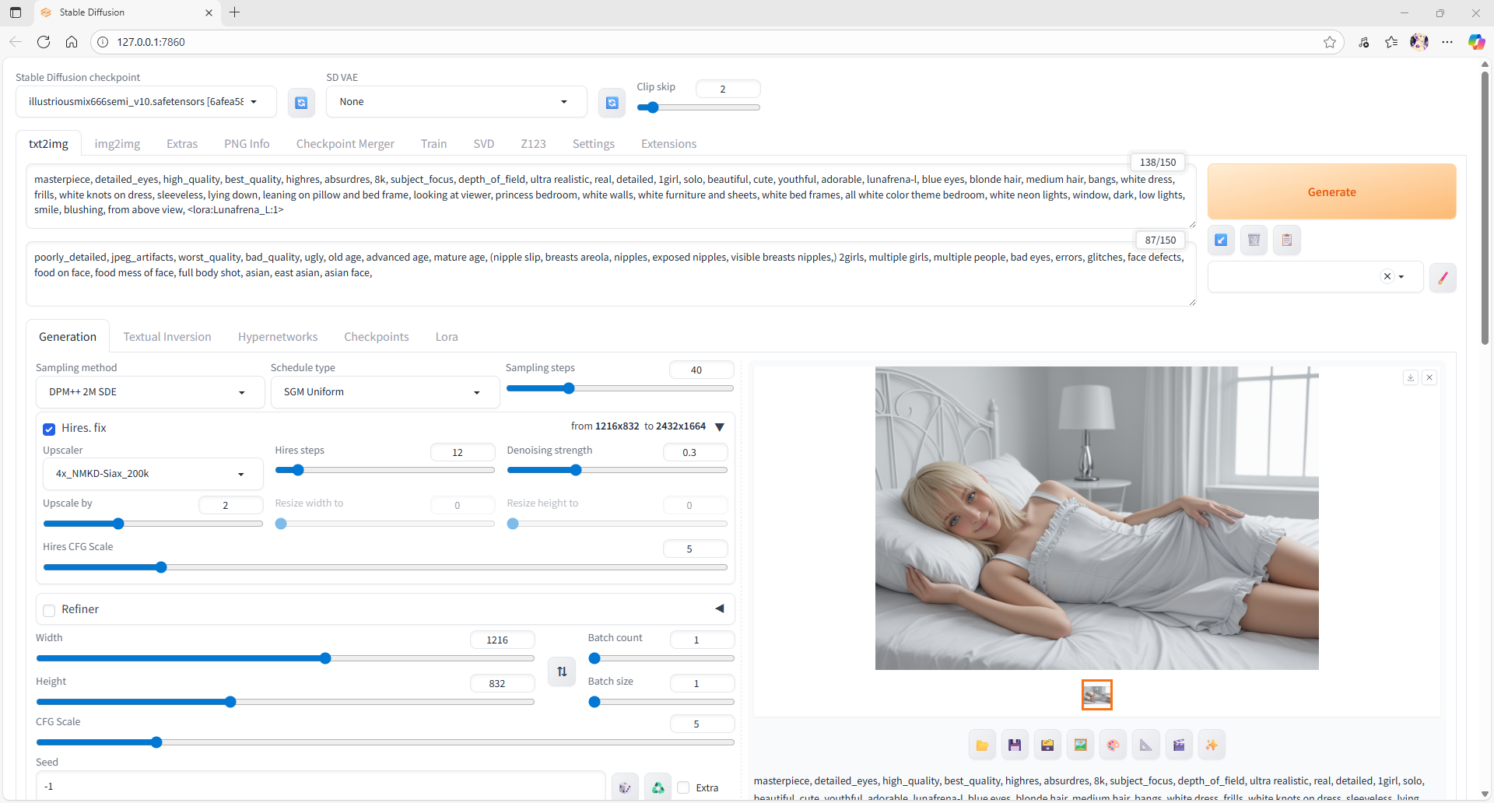Click the Denoising strength slider
This screenshot has height=803, width=1494.
click(617, 470)
